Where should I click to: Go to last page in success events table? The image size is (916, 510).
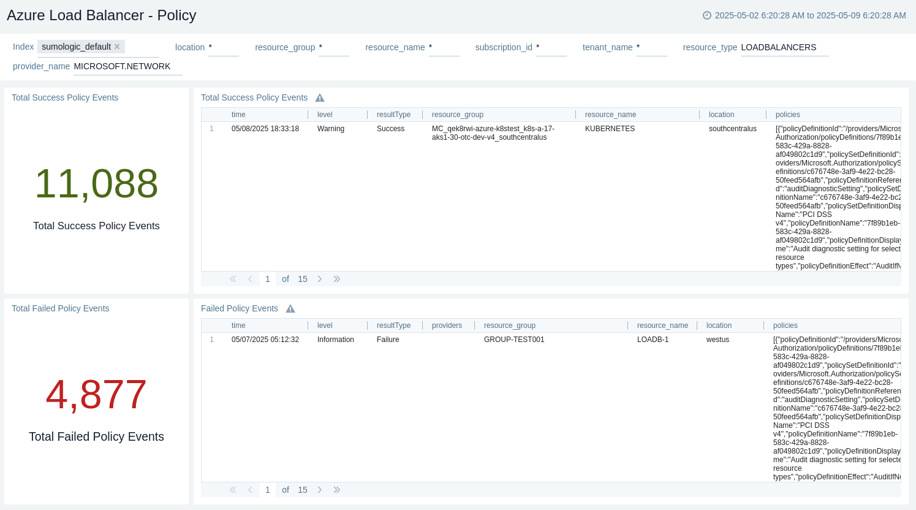(x=337, y=279)
